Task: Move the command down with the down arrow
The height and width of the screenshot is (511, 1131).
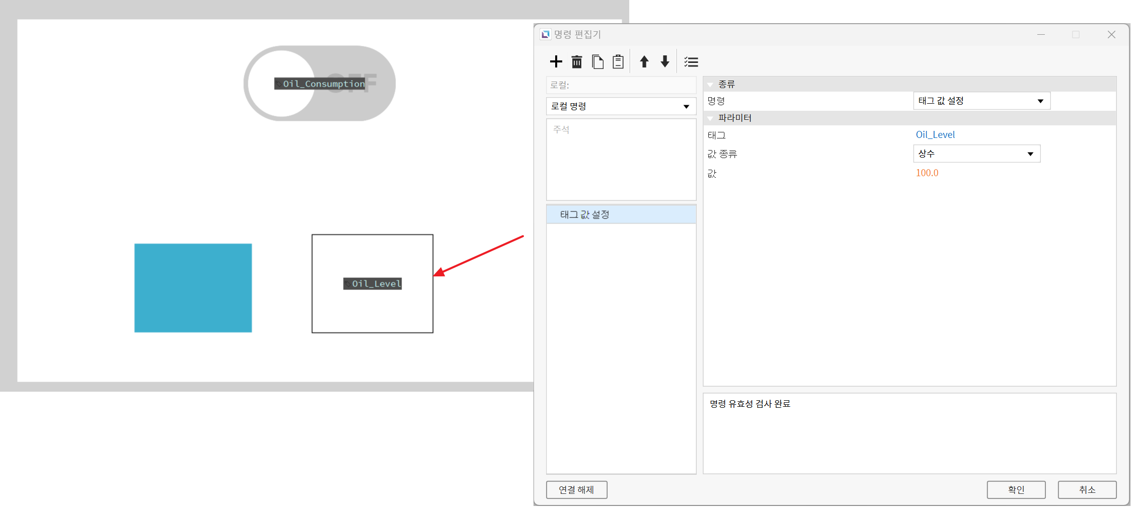Action: coord(665,62)
